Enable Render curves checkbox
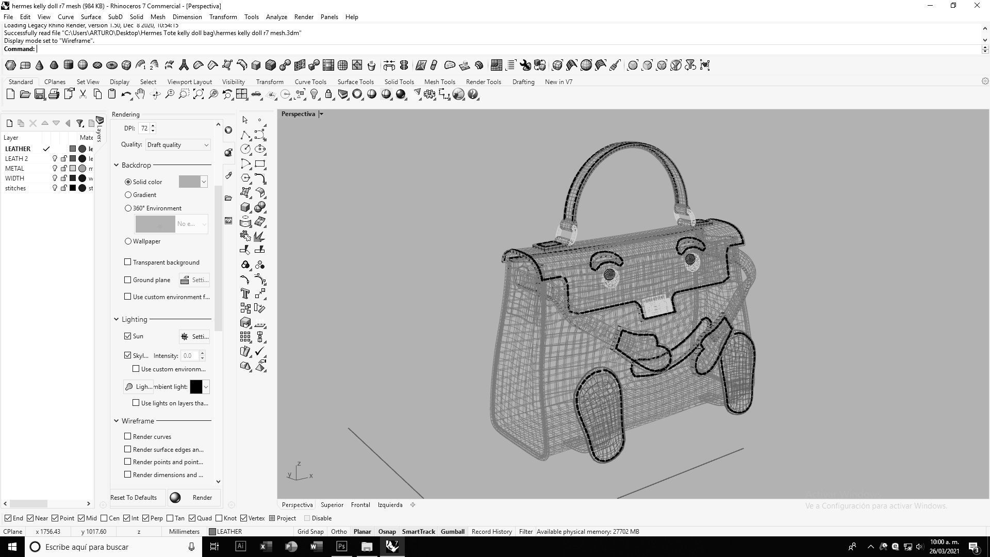Viewport: 990px width, 557px height. pos(128,437)
